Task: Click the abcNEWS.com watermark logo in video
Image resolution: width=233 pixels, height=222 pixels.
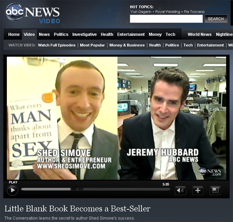Action: (x=210, y=172)
